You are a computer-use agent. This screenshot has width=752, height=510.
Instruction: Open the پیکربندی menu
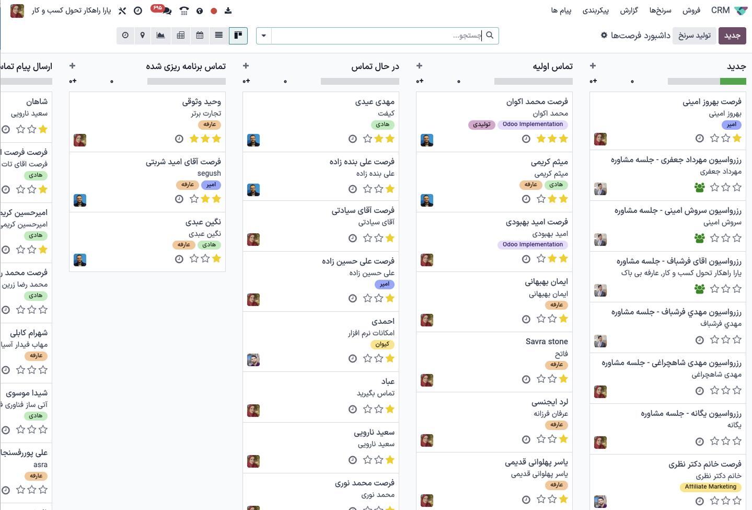click(x=596, y=10)
